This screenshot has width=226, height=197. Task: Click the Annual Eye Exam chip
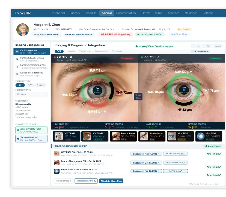pyautogui.click(x=176, y=162)
